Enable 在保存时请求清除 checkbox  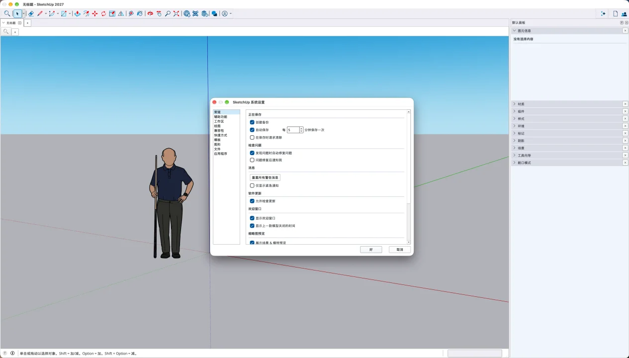point(252,137)
